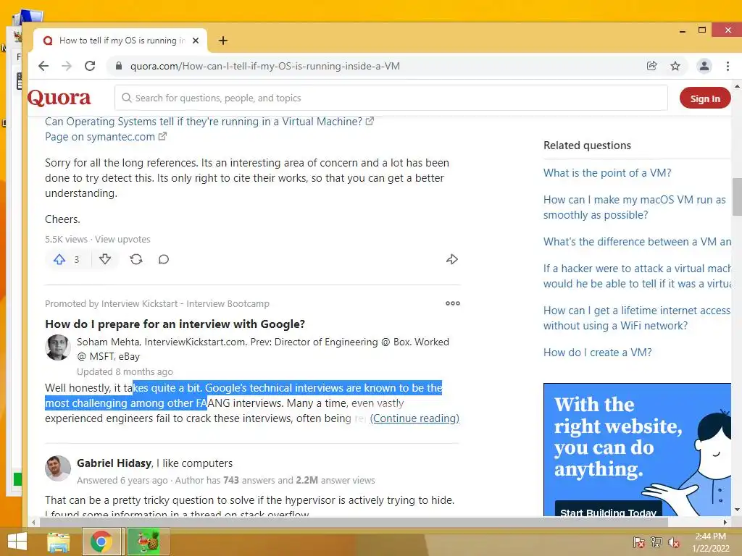Screen dimensions: 742x556
Task: Close the Quora browser tab
Action: (196, 41)
